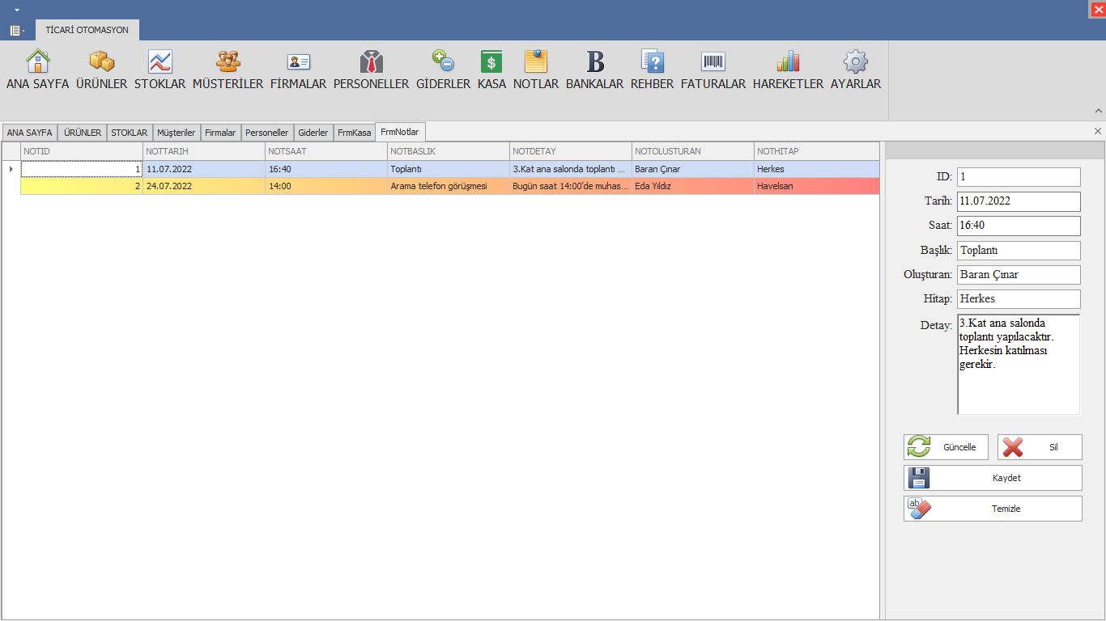Switch to the Müşteriler document tab

pos(177,133)
